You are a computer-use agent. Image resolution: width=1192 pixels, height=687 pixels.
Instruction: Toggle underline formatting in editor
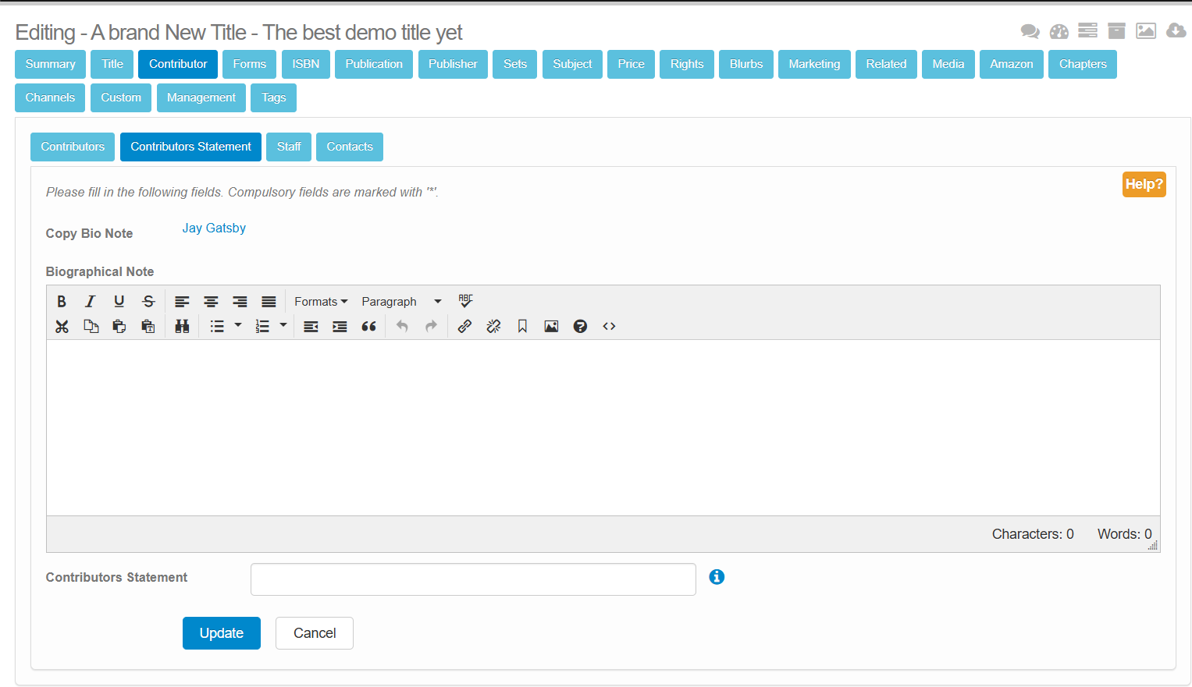click(x=119, y=302)
